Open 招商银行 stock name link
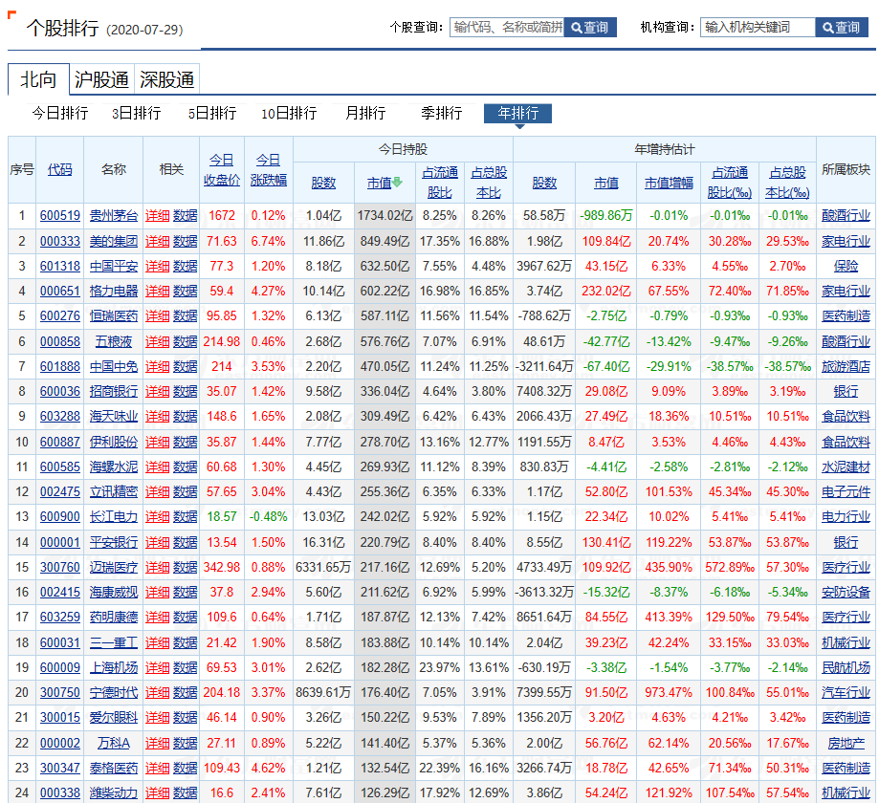Image resolution: width=879 pixels, height=803 pixels. click(x=113, y=391)
